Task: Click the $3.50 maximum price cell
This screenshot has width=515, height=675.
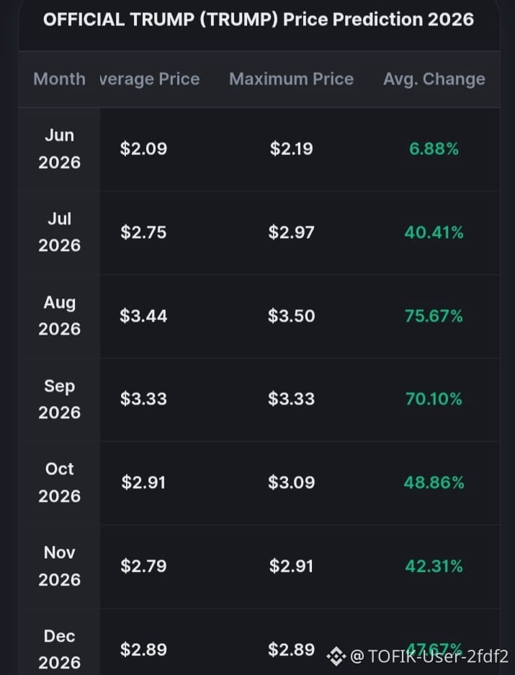Action: coord(292,316)
